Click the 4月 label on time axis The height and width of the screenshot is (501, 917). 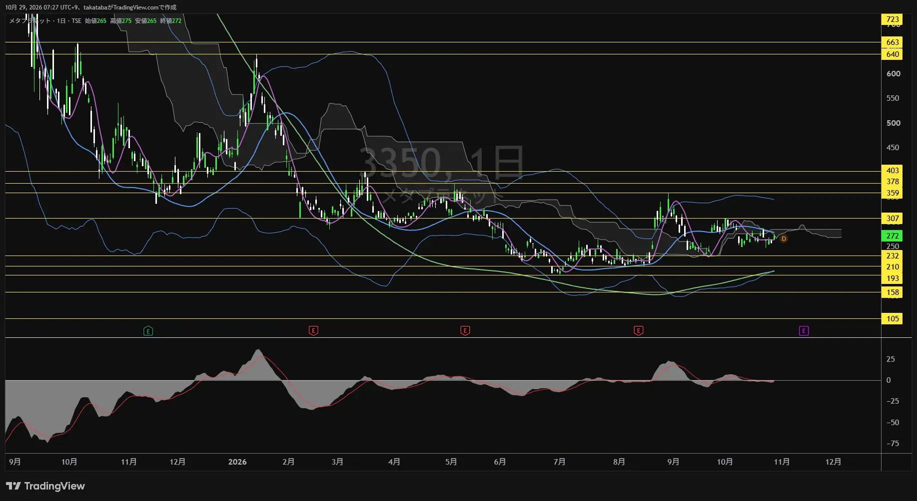click(x=394, y=462)
